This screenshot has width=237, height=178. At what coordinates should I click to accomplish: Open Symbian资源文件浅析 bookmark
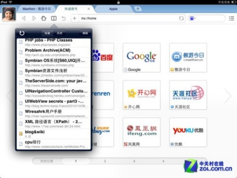(x=54, y=73)
